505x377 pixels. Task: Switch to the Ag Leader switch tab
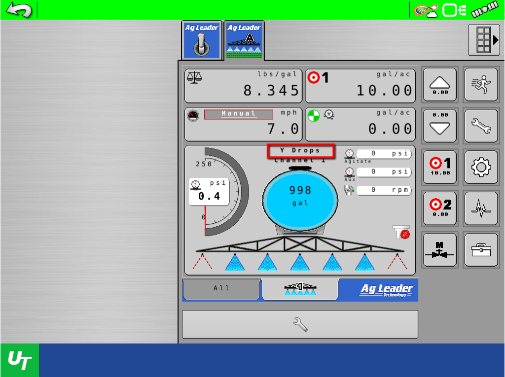(x=201, y=40)
